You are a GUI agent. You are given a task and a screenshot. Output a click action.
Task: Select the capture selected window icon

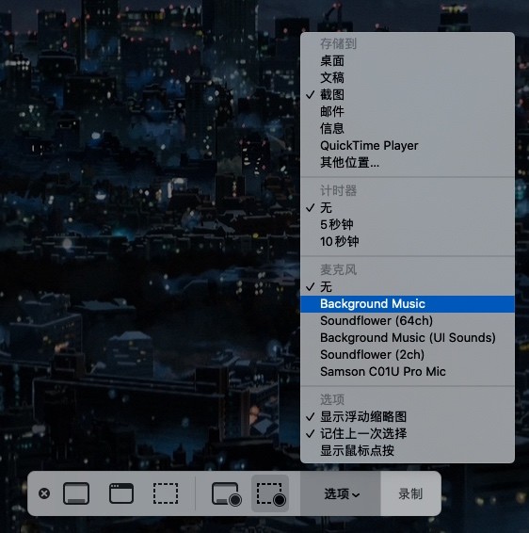[x=121, y=493]
